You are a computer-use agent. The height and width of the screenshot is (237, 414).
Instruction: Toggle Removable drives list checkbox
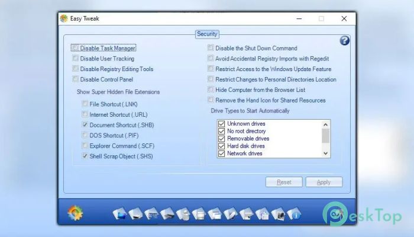[x=222, y=139]
